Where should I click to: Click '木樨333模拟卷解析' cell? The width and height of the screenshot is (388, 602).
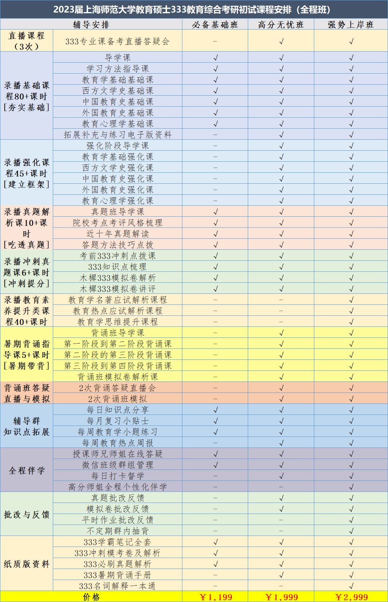coord(117,278)
